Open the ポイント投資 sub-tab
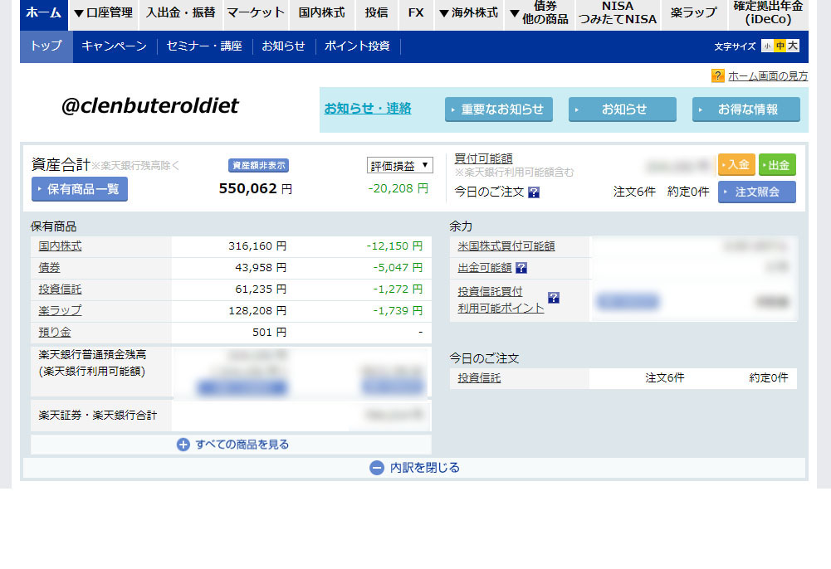831x569 pixels. coord(357,46)
